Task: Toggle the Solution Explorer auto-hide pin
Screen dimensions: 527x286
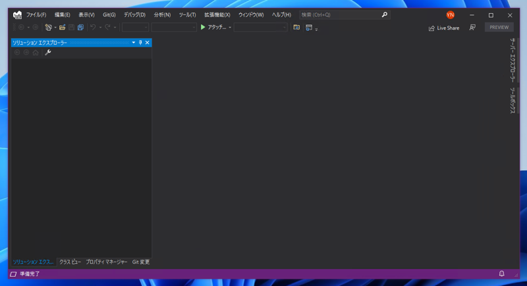Action: (x=140, y=43)
